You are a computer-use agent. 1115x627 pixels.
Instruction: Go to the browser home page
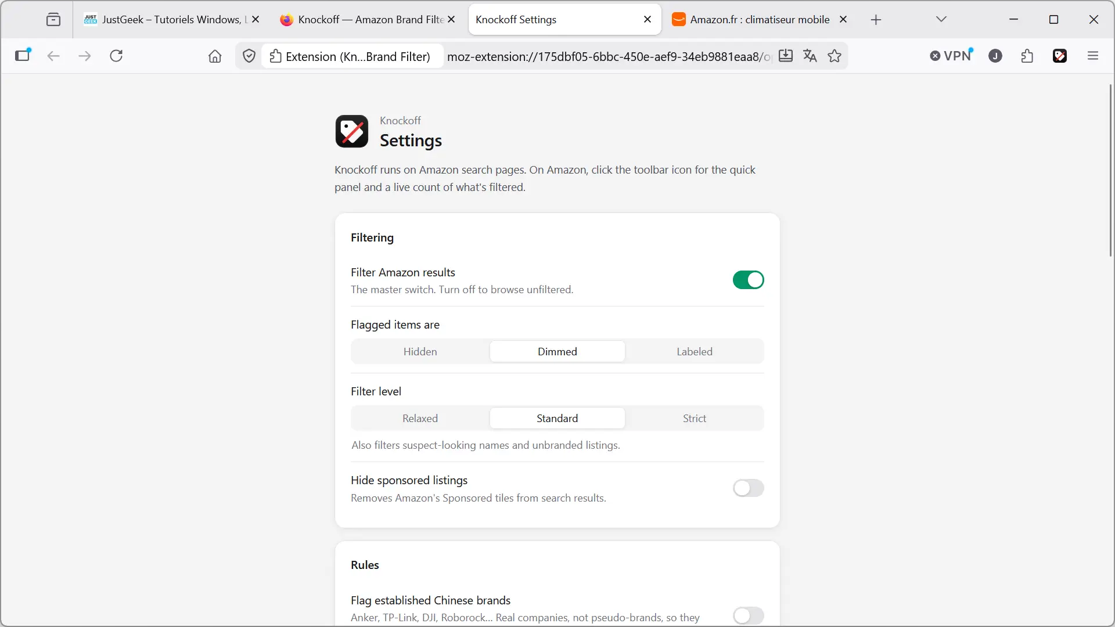[215, 56]
